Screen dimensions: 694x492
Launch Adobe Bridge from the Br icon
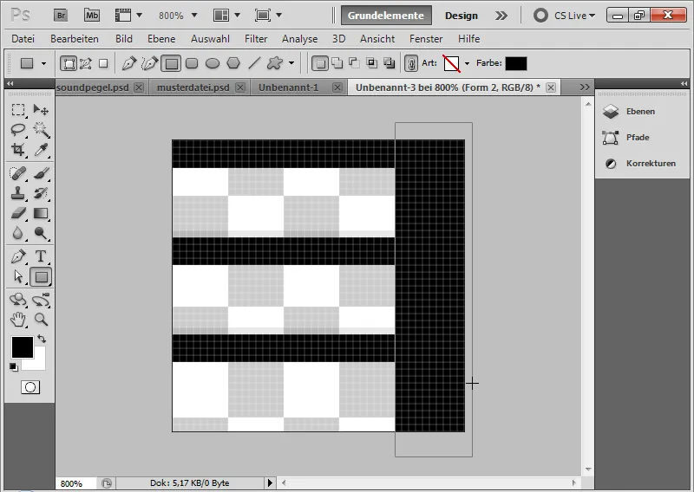tap(61, 16)
